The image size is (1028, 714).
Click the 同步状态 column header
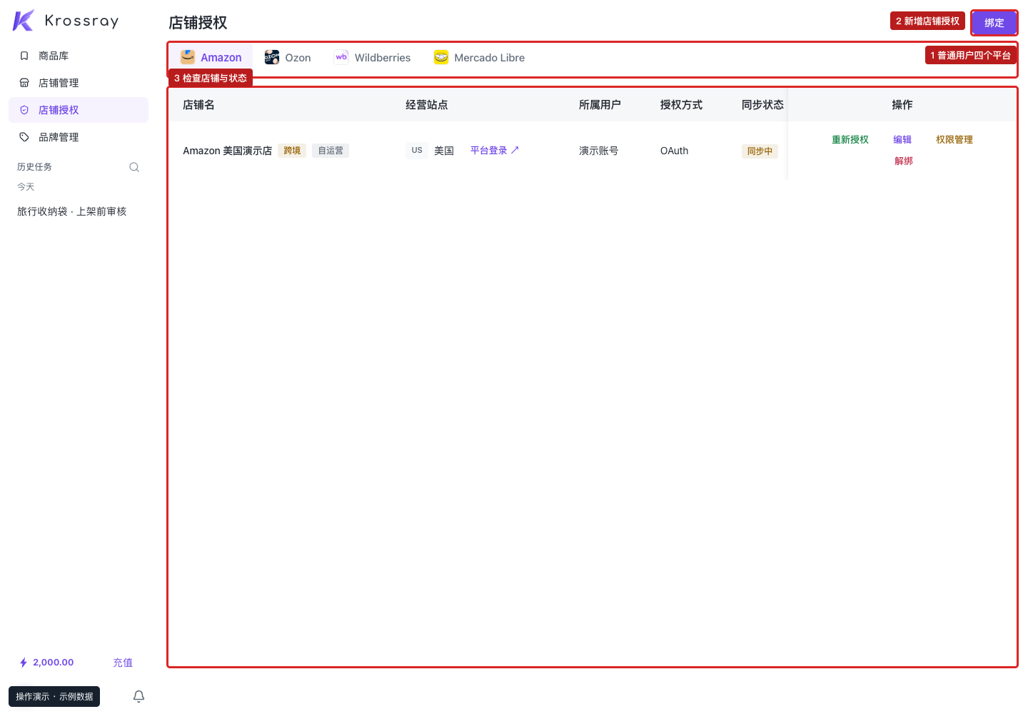point(762,105)
